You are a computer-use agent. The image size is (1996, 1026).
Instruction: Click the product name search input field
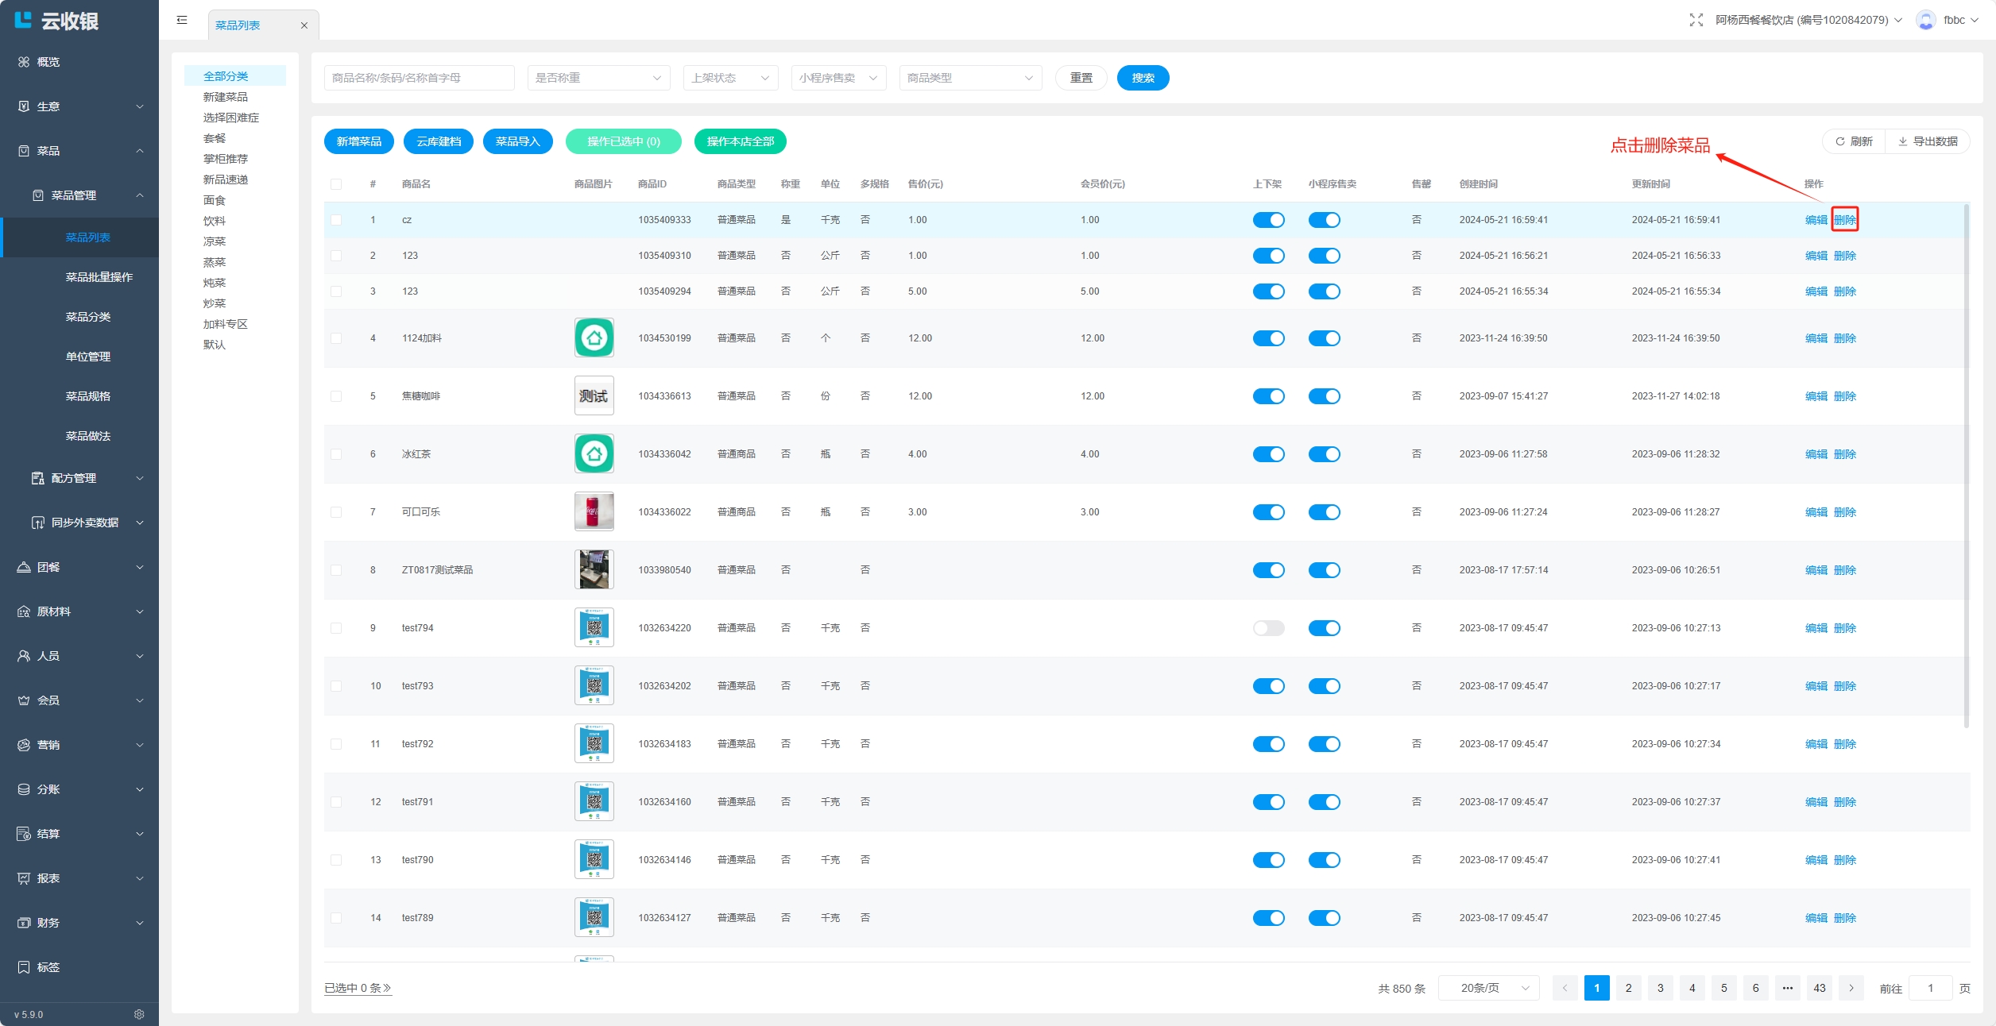[419, 78]
